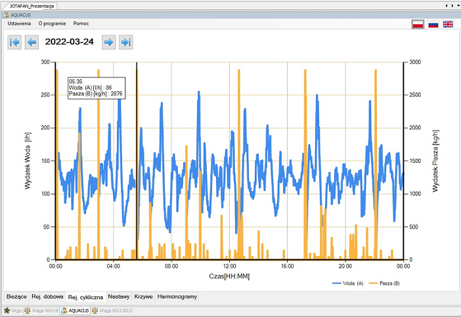Viewport: 461px width, 317px height.
Task: Open the Harmonogramy tab
Action: click(x=177, y=297)
